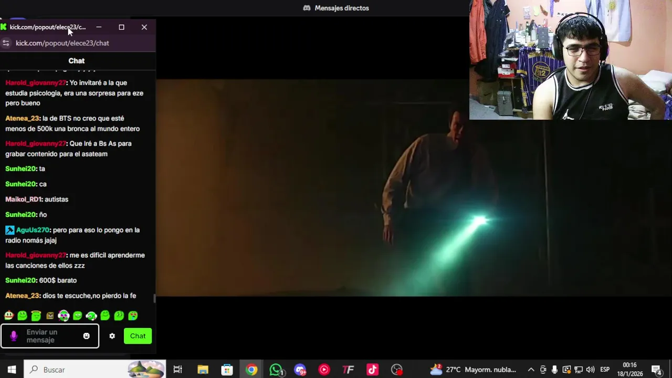Open TikTok from the taskbar
672x378 pixels.
pos(372,370)
